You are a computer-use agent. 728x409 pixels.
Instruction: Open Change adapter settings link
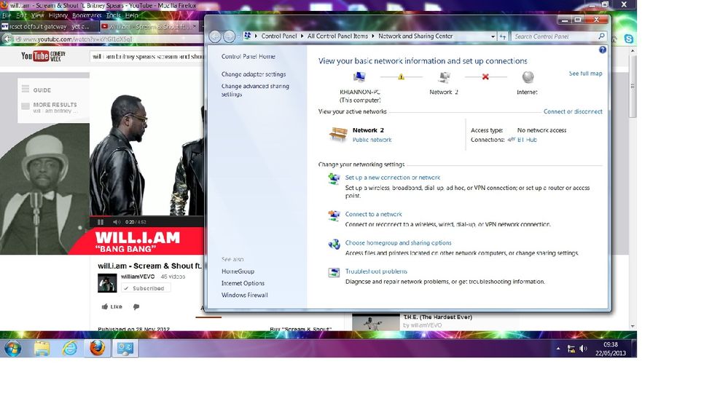(x=254, y=74)
